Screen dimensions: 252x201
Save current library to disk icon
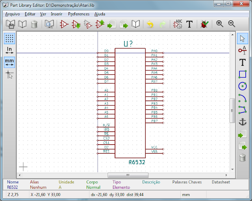(11, 24)
